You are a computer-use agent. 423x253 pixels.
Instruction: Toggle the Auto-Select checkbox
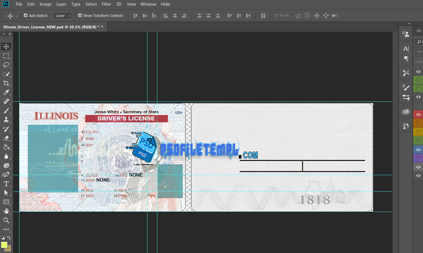[x=26, y=15]
